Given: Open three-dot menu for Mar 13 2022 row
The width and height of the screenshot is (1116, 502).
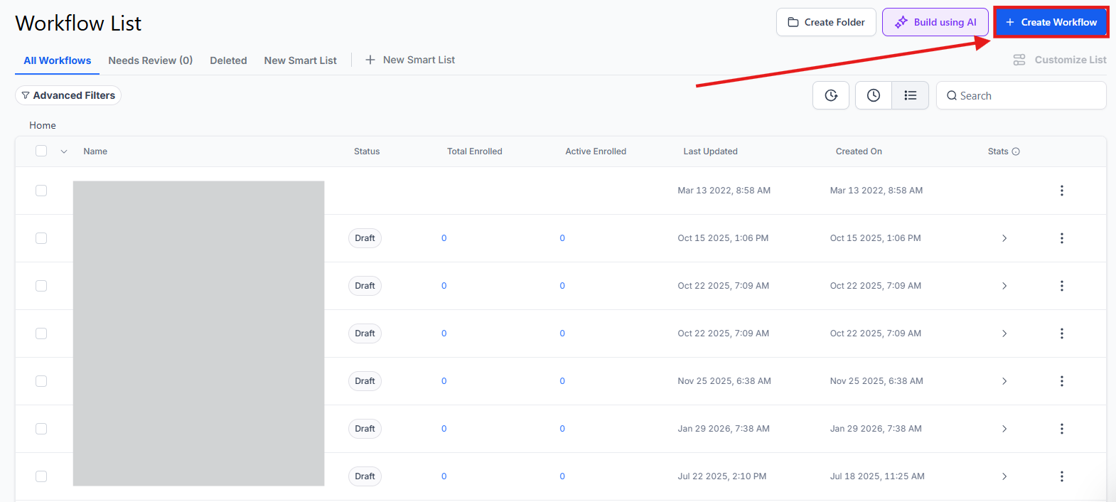Looking at the screenshot, I should (1061, 191).
